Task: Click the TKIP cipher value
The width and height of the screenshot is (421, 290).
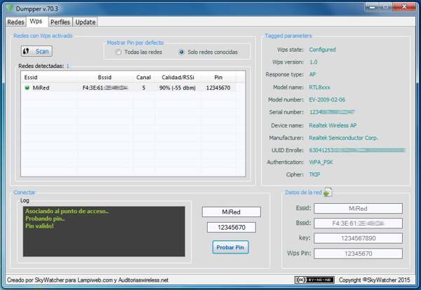Action: tap(314, 174)
